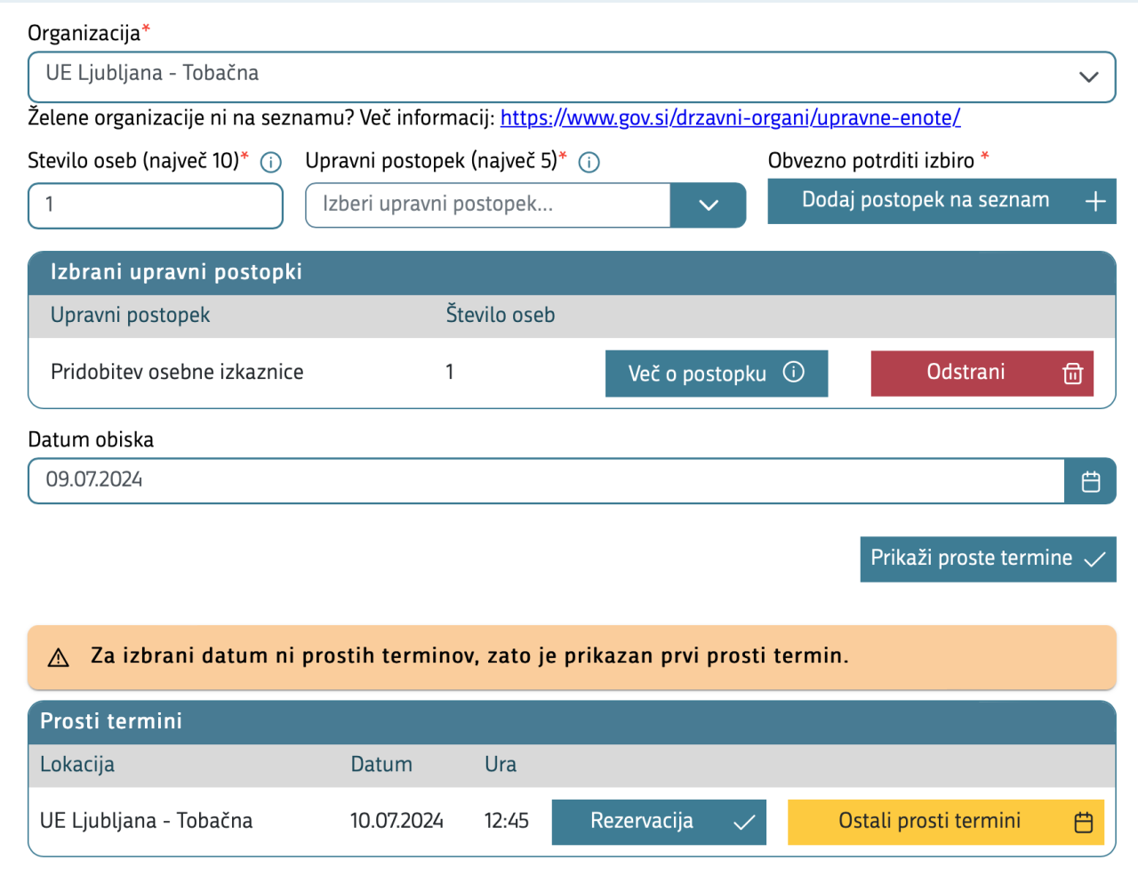Click the info icon beside Število oseb
This screenshot has width=1138, height=876.
pos(271,162)
